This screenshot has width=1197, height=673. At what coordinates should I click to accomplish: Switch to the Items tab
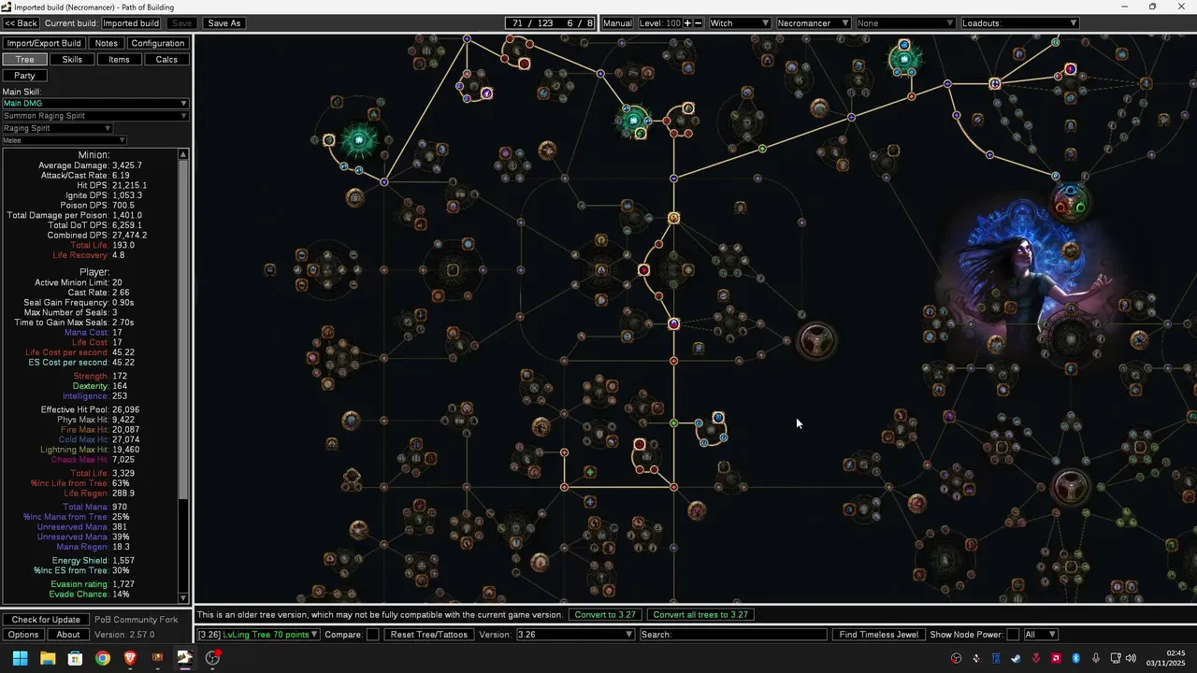[119, 59]
